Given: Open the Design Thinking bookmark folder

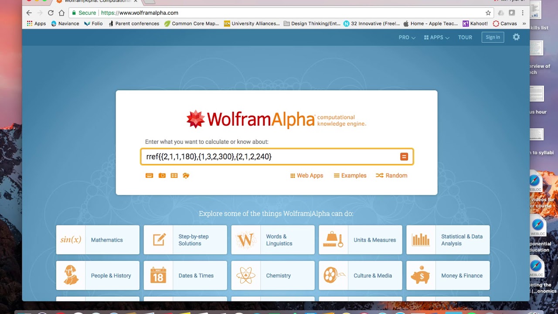Looking at the screenshot, I should (312, 24).
